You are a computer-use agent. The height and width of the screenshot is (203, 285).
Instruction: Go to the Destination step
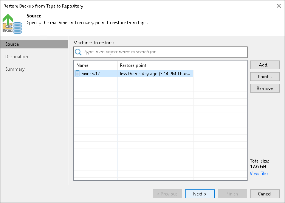(x=17, y=57)
